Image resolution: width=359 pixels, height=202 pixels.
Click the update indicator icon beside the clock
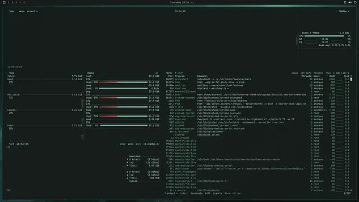click(x=192, y=2)
